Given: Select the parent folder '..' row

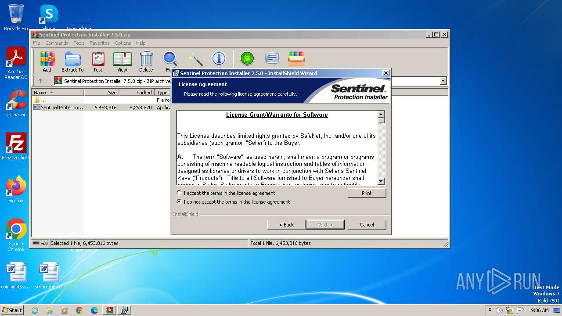Looking at the screenshot, I should tap(101, 100).
